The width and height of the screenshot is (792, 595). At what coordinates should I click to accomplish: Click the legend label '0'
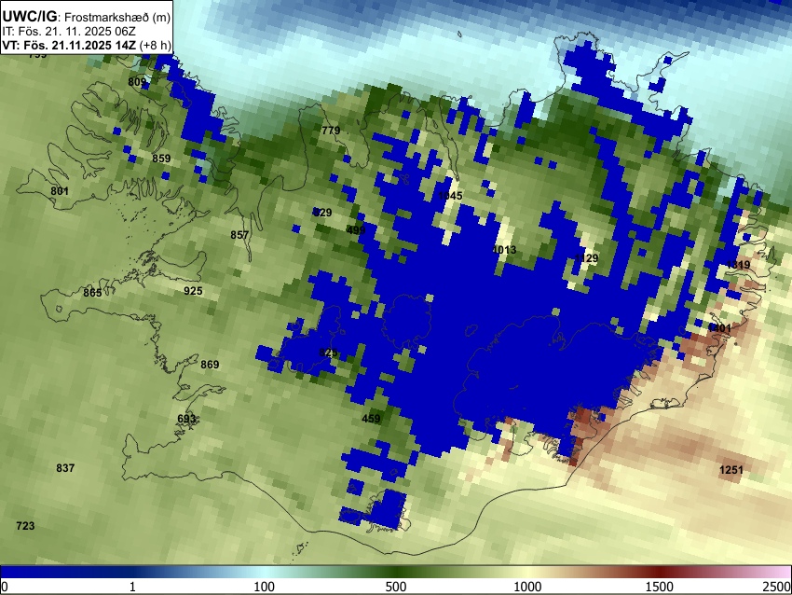click(x=5, y=587)
